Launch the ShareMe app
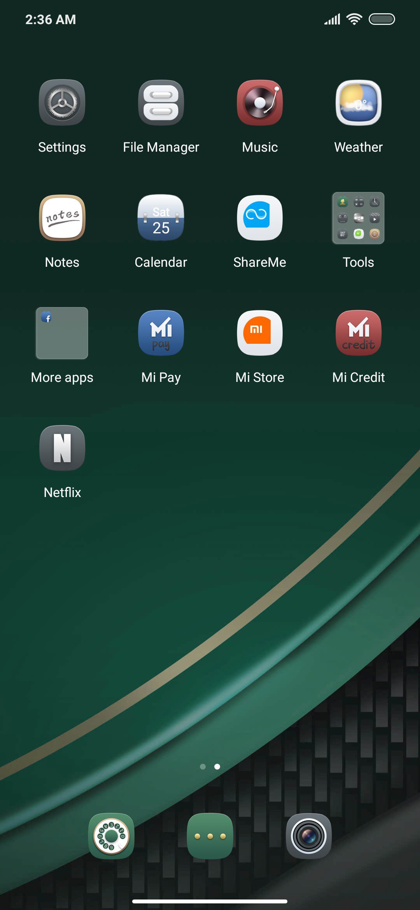Viewport: 420px width, 910px height. click(260, 218)
